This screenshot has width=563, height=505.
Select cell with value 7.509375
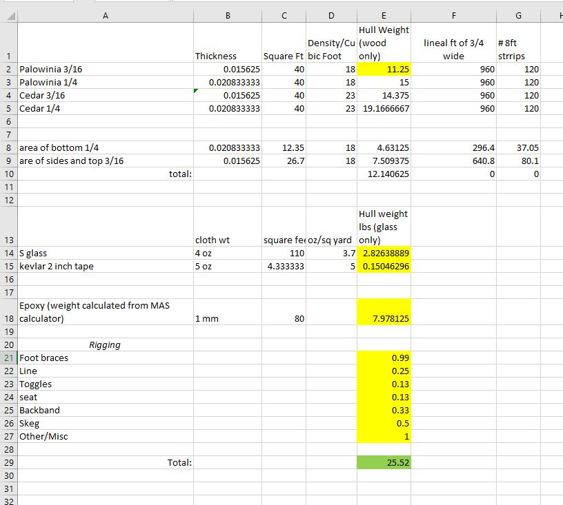point(384,161)
